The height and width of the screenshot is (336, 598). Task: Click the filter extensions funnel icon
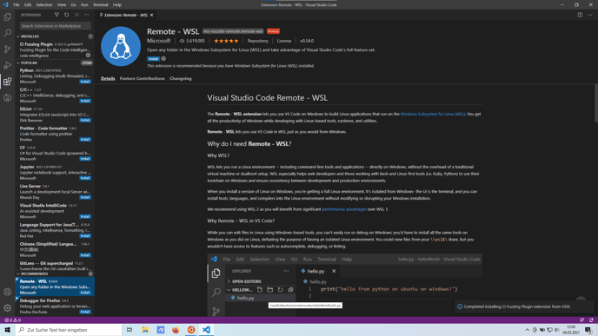coord(56,15)
